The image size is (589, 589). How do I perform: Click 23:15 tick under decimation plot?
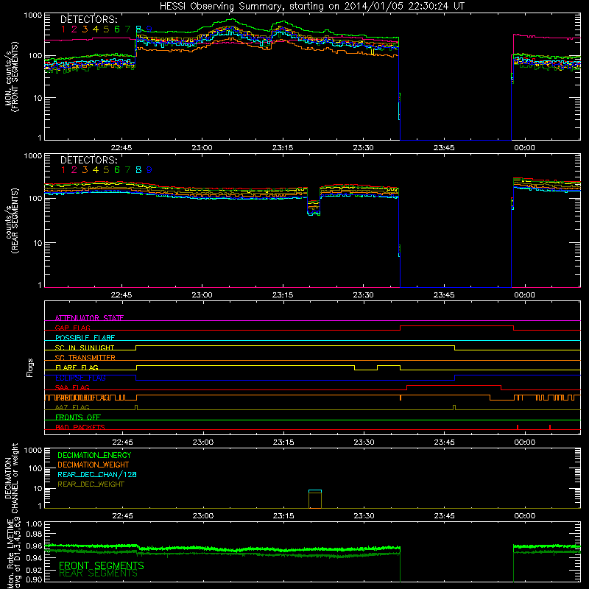(283, 516)
